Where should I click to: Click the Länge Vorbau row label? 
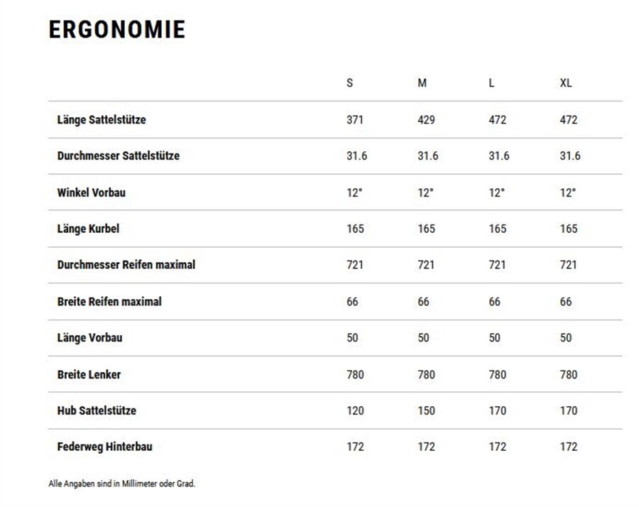(89, 338)
